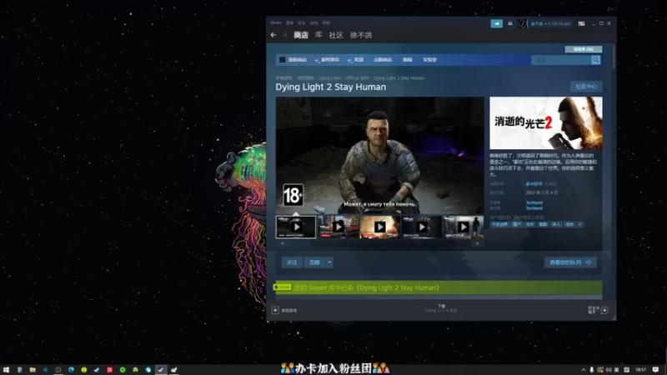The image size is (667, 375).
Task: Open 实验室 in store nav
Action: click(429, 60)
